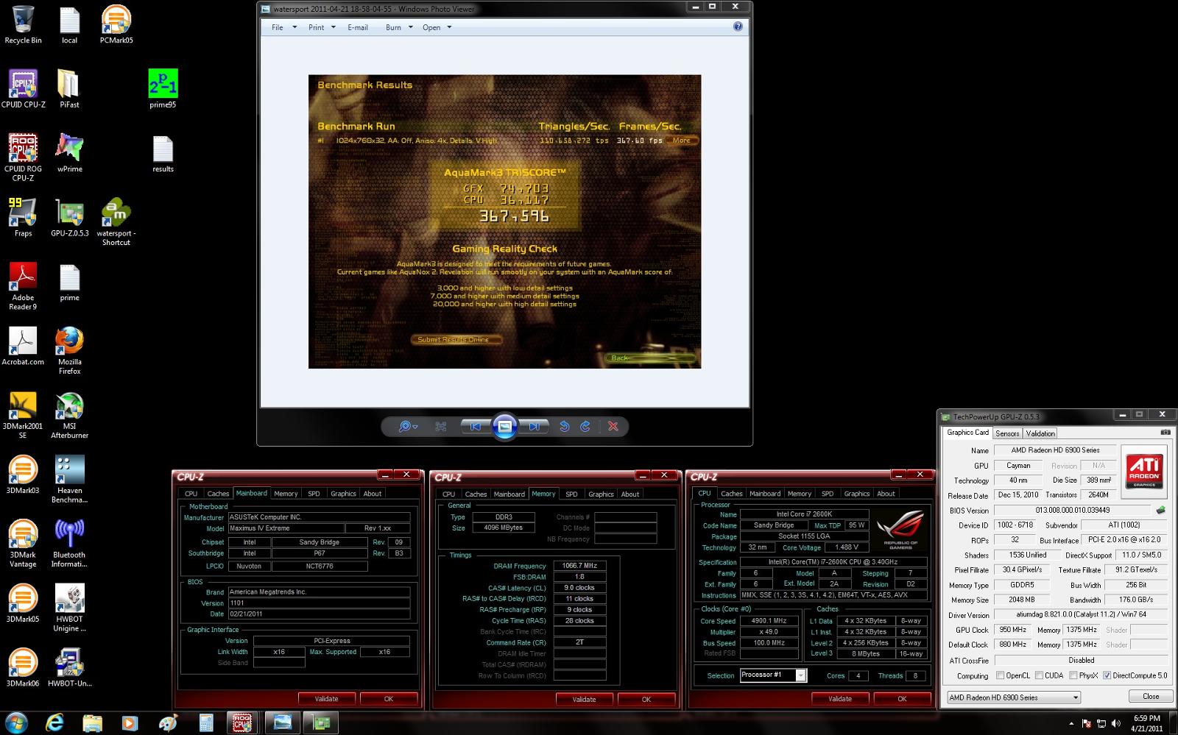Open Photo Viewer help icon
The image size is (1178, 735).
[x=738, y=26]
